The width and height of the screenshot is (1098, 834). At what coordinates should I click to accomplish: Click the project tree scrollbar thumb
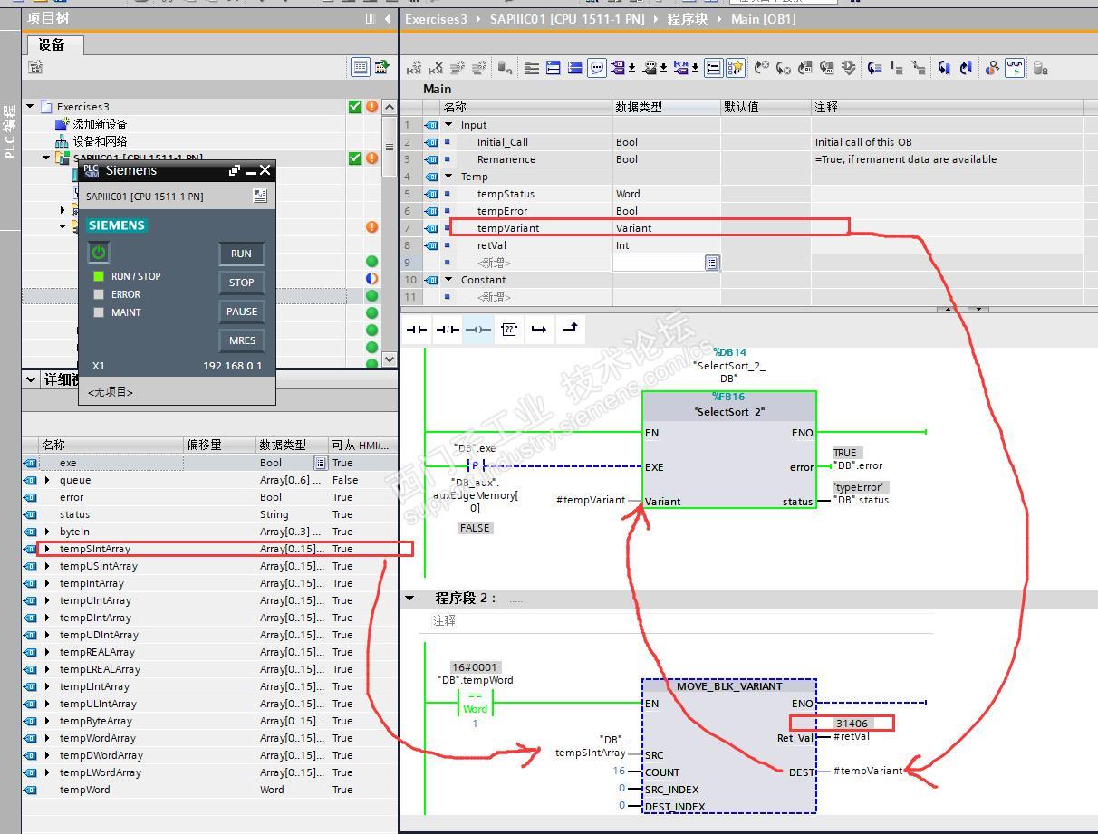tap(390, 147)
